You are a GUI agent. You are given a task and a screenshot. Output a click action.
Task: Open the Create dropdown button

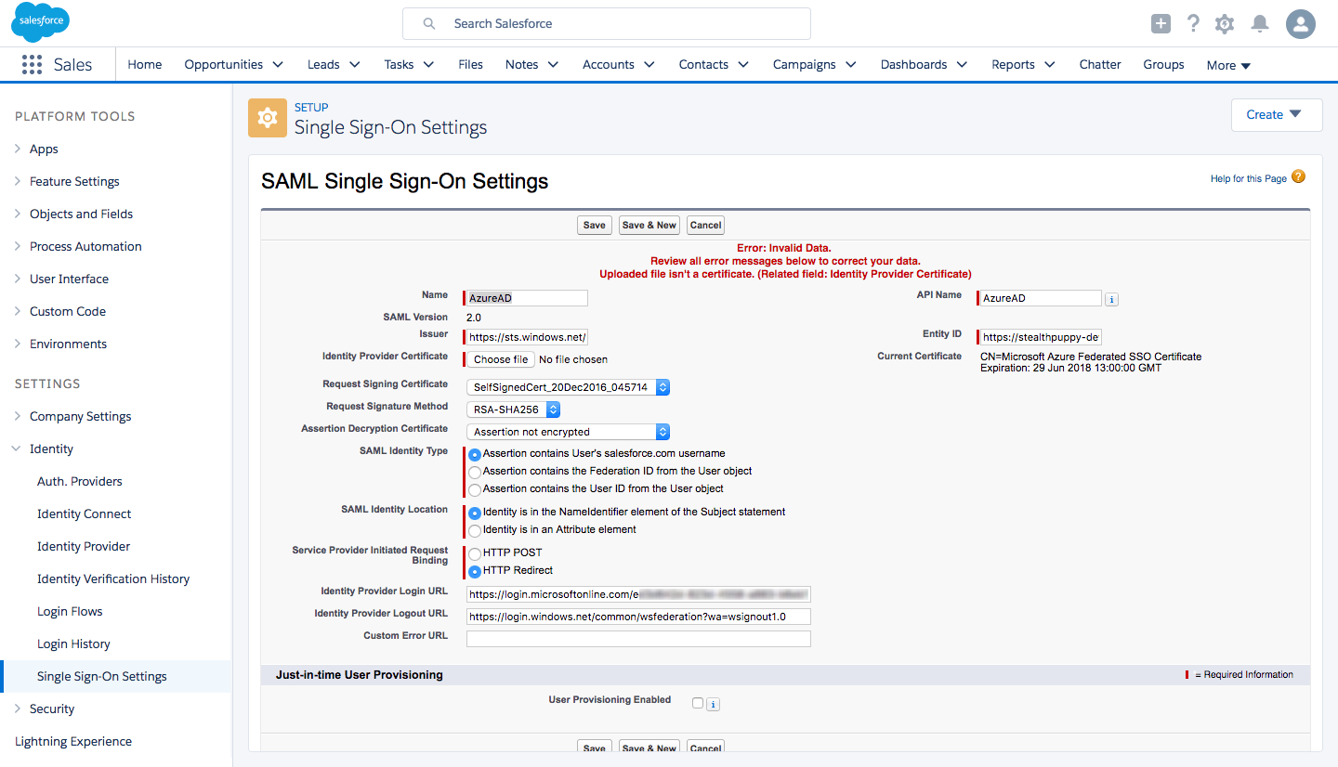pyautogui.click(x=1277, y=115)
